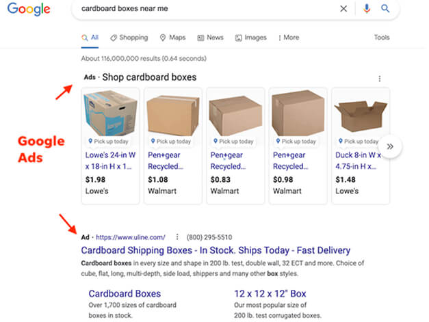This screenshot has height=322, width=429.
Task: Open the three-dot menu beside uline.com ad
Action: 177,237
